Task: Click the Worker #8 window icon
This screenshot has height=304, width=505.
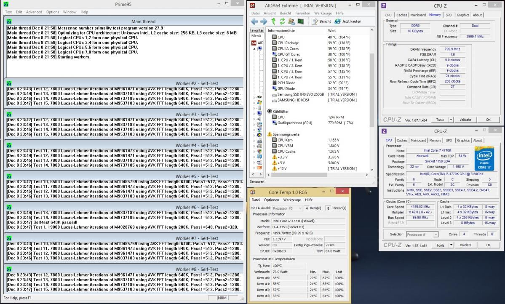Action: point(9,269)
